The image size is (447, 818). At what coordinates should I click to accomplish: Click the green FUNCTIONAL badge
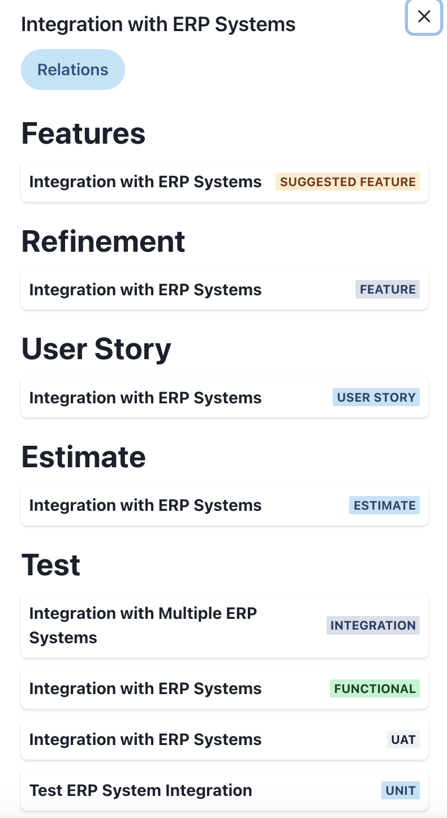click(x=375, y=688)
